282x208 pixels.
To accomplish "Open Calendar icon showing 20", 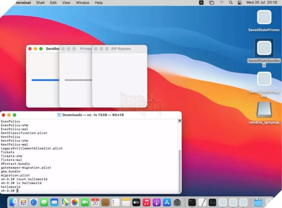I will coord(95,203).
